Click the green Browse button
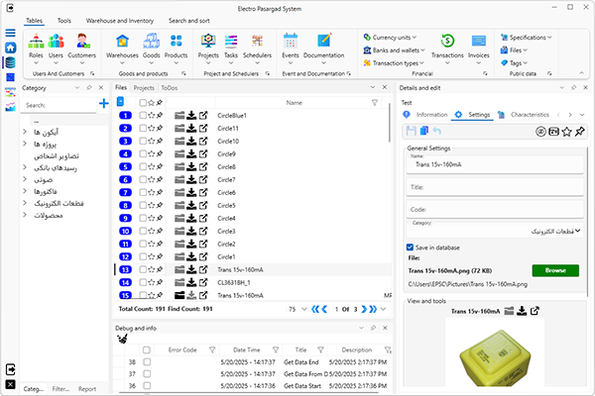Screen dimensions: 595x396 pos(554,270)
